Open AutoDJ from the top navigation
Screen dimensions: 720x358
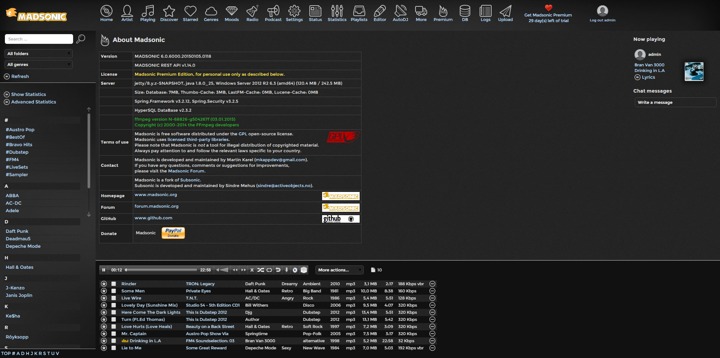(400, 13)
